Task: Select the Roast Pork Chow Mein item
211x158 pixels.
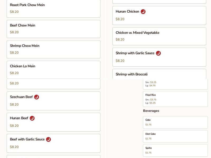Action: point(53,8)
